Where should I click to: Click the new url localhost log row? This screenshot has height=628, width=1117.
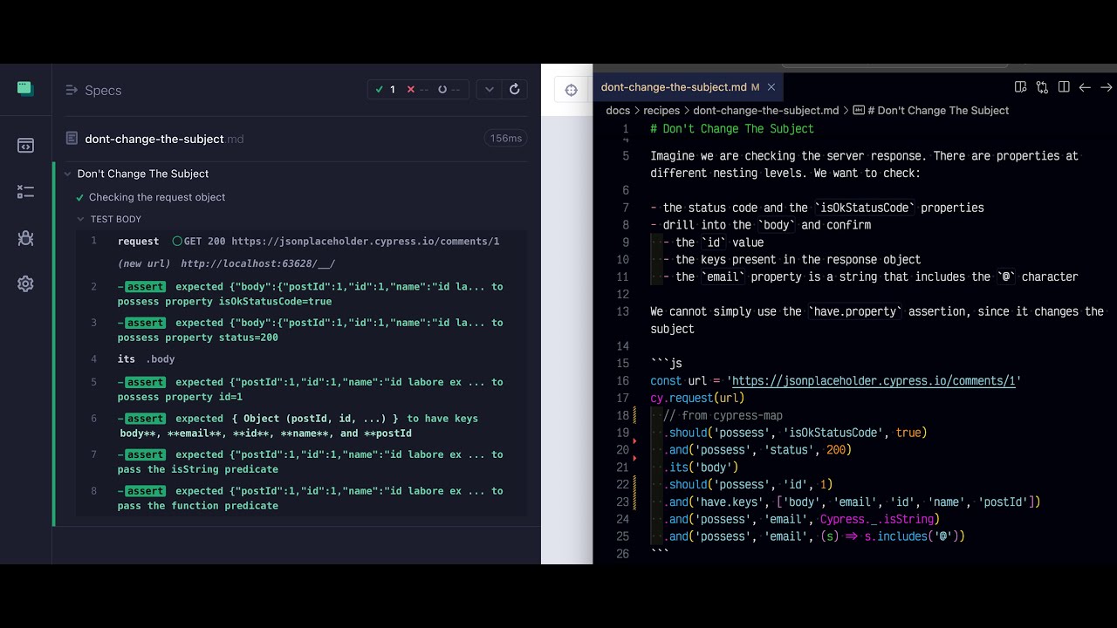(301, 263)
